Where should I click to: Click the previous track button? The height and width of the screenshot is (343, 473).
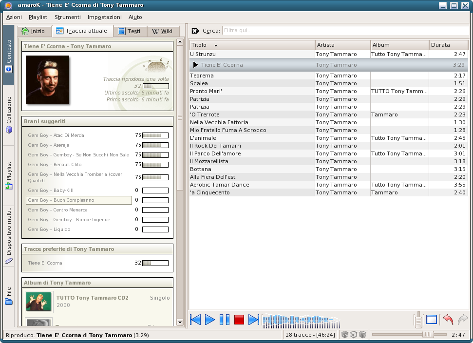pos(195,320)
